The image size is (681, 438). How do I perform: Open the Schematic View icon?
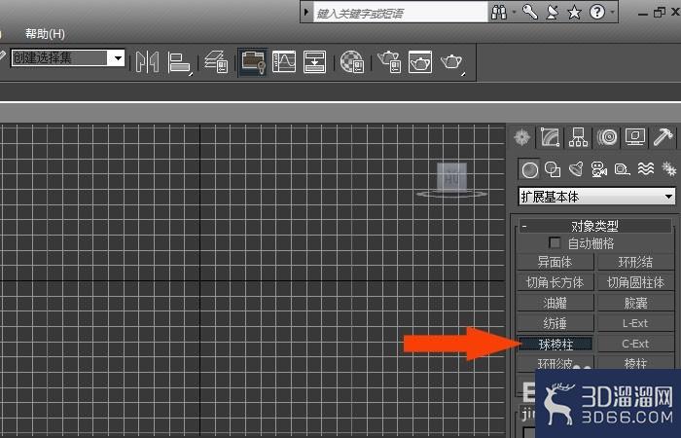click(314, 61)
